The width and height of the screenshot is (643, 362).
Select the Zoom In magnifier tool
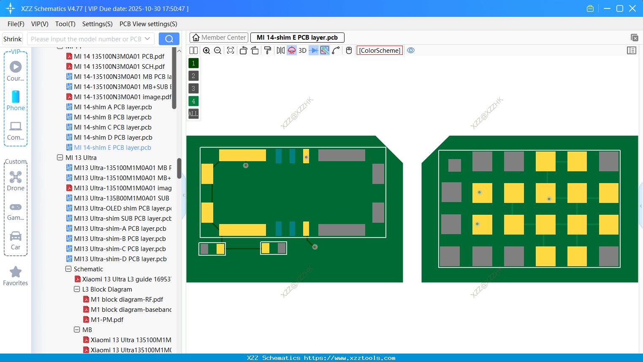[x=206, y=50]
